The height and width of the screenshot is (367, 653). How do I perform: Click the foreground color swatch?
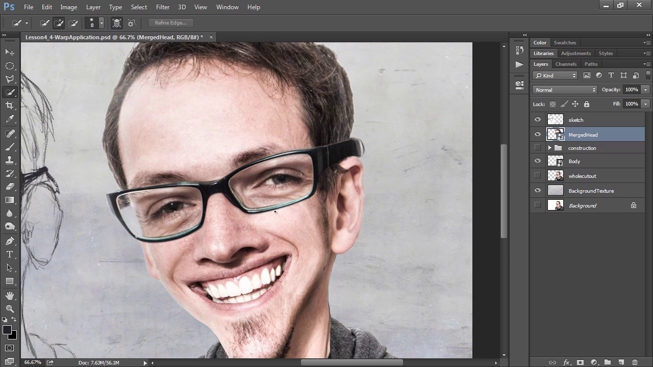coord(7,330)
